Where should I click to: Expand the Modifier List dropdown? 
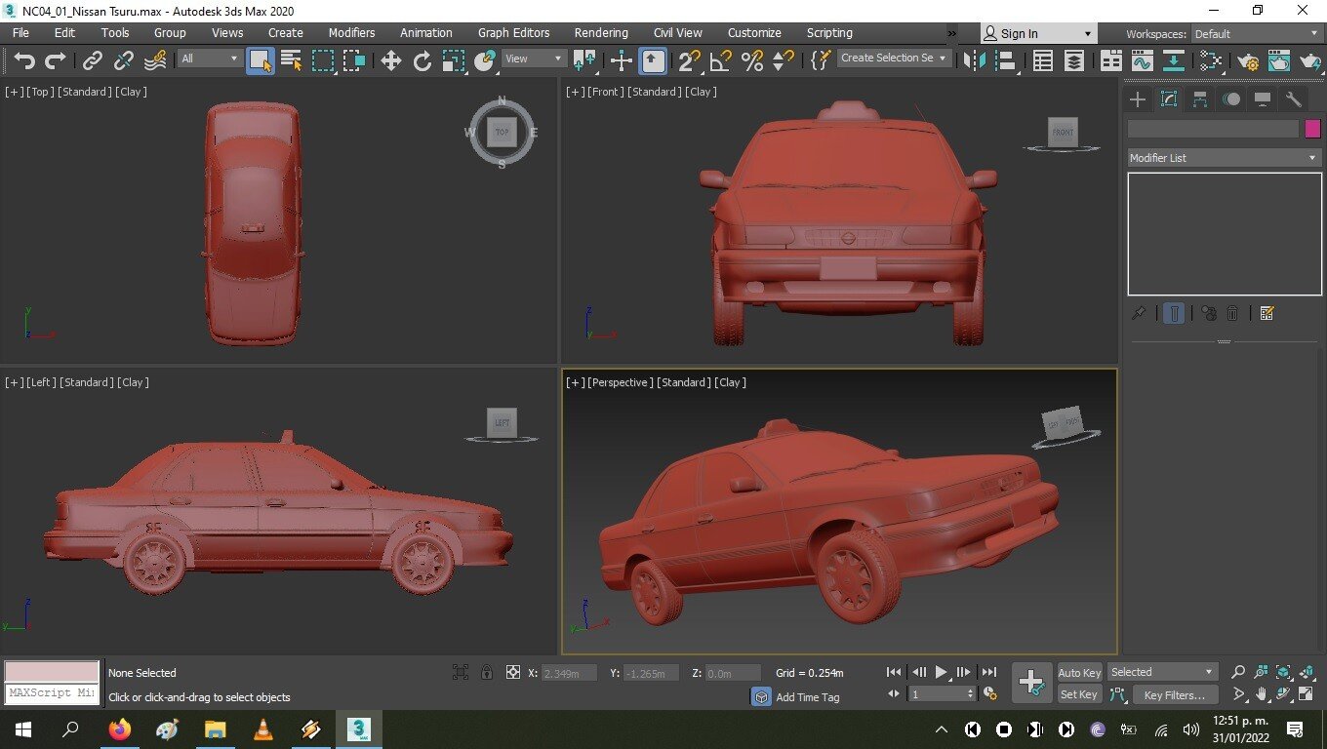[x=1224, y=157]
